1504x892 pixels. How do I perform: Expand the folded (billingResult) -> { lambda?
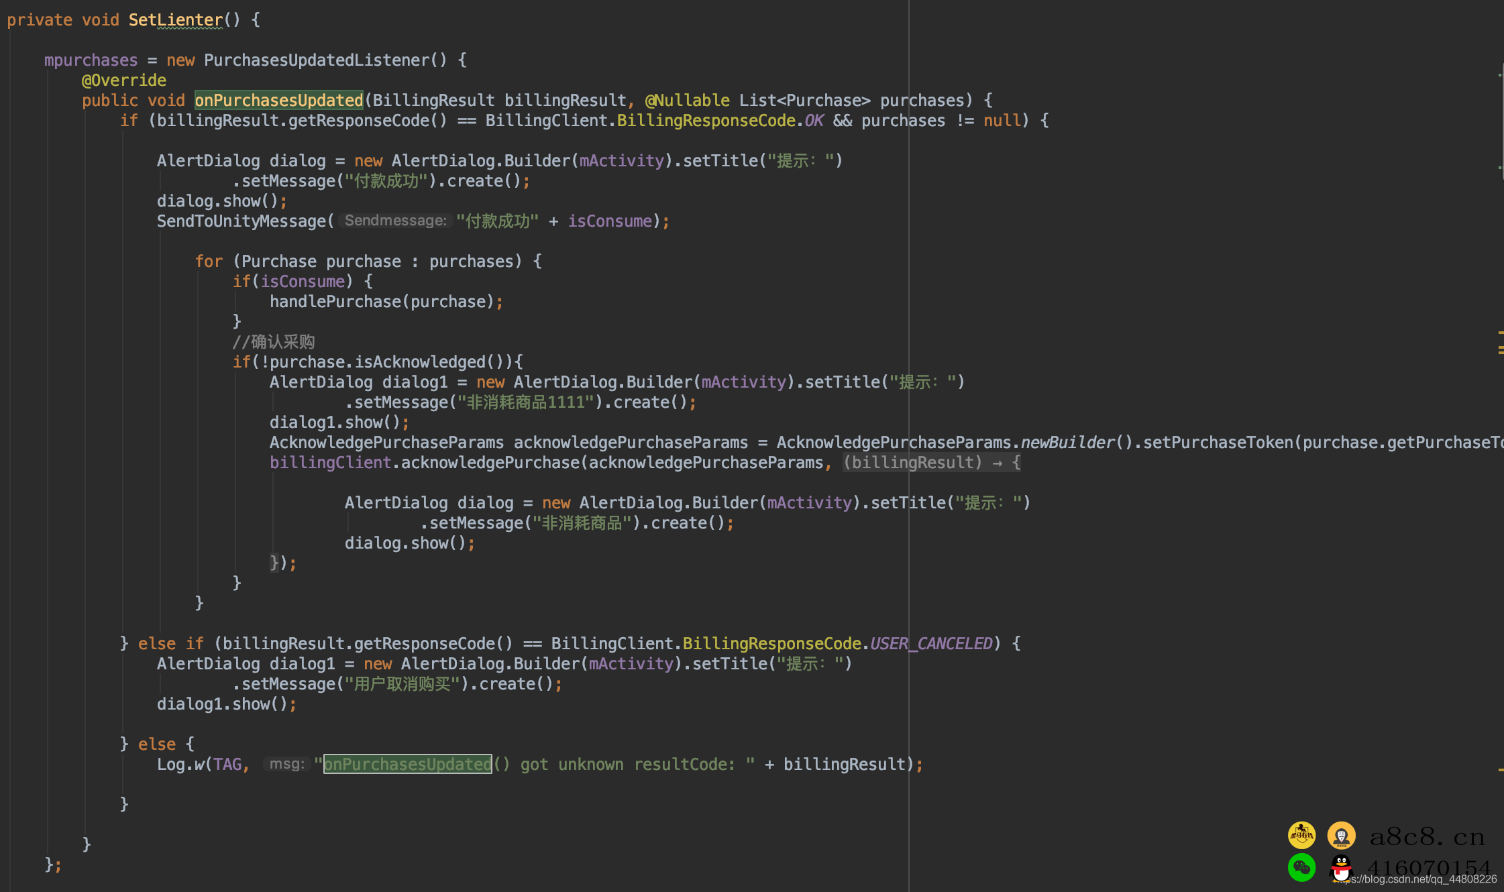tap(932, 463)
